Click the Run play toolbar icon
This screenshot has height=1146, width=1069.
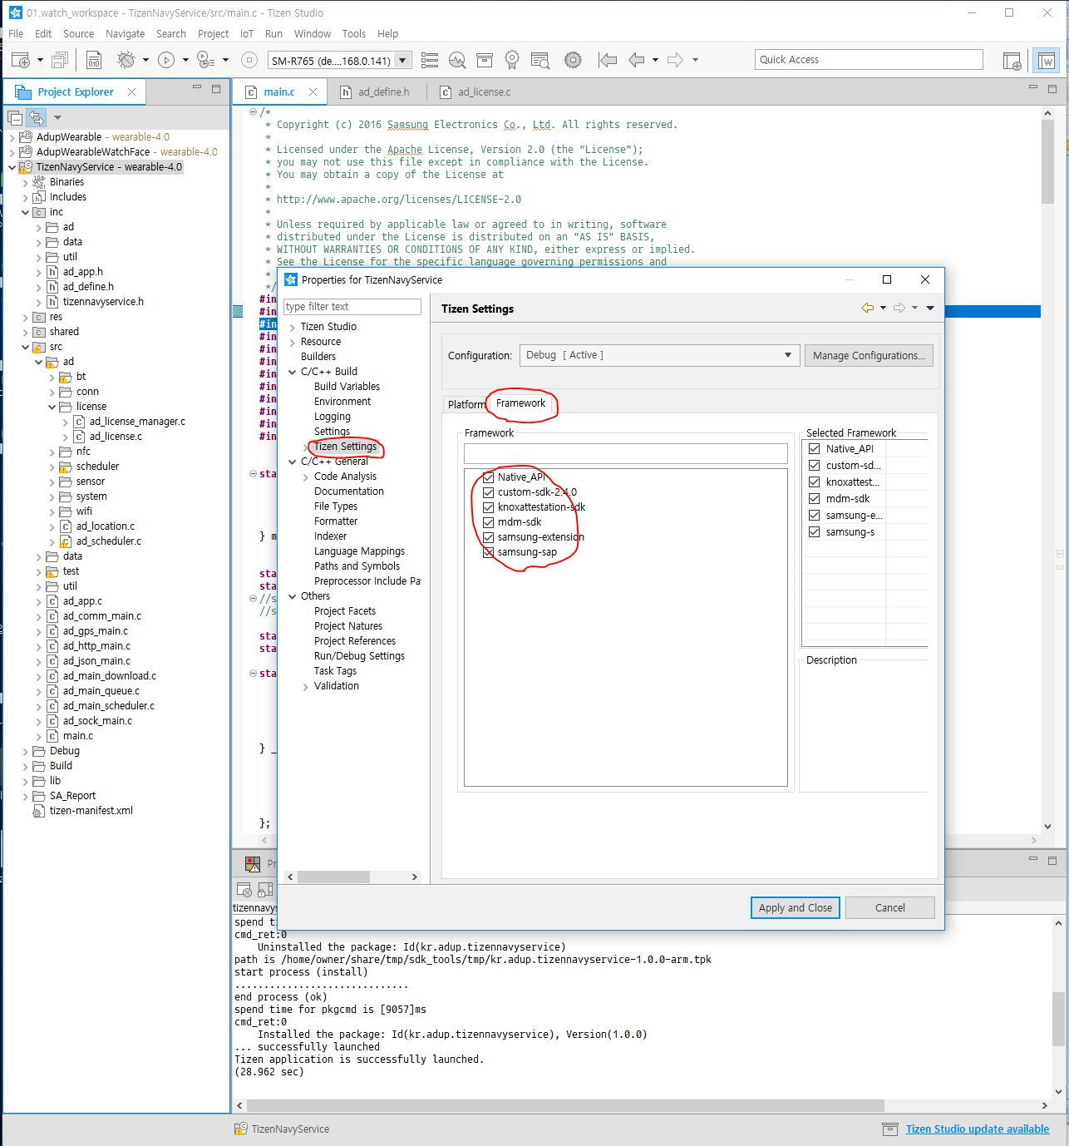(x=166, y=60)
